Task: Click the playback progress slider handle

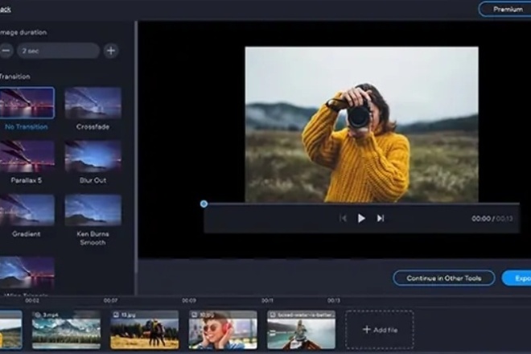Action: tap(204, 204)
